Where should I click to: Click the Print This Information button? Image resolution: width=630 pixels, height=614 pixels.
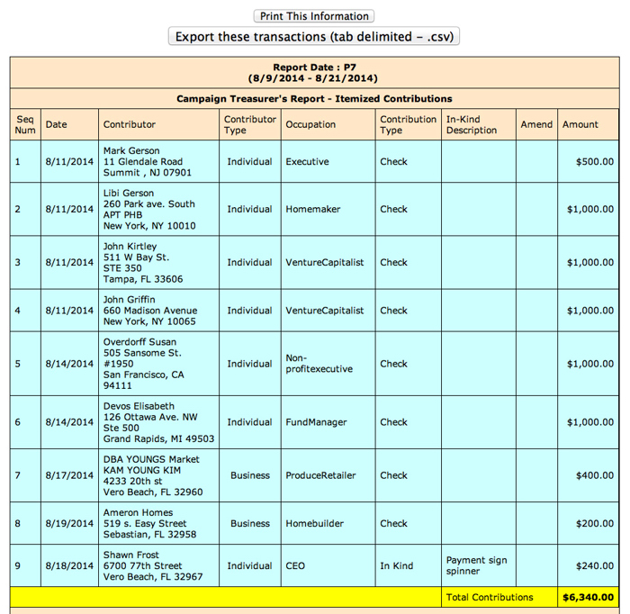(314, 16)
